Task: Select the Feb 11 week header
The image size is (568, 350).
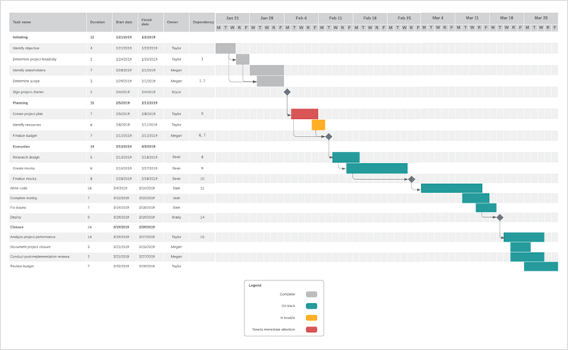Action: pyautogui.click(x=335, y=18)
